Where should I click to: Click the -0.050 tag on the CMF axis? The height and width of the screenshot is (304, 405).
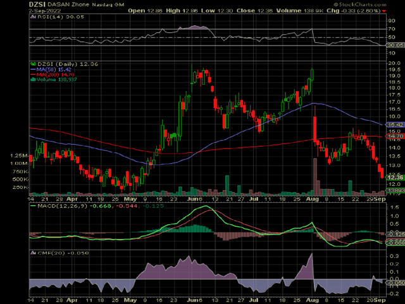396,283
